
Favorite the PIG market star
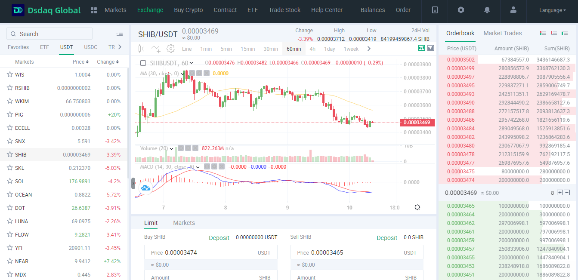pyautogui.click(x=10, y=114)
